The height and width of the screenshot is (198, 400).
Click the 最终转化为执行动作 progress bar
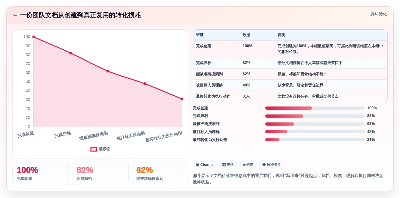click(315, 140)
